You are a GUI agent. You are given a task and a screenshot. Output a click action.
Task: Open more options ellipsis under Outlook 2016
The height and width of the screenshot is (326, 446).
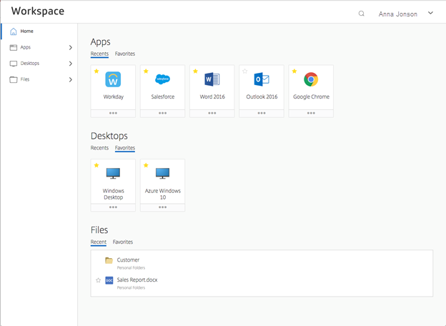(x=262, y=113)
